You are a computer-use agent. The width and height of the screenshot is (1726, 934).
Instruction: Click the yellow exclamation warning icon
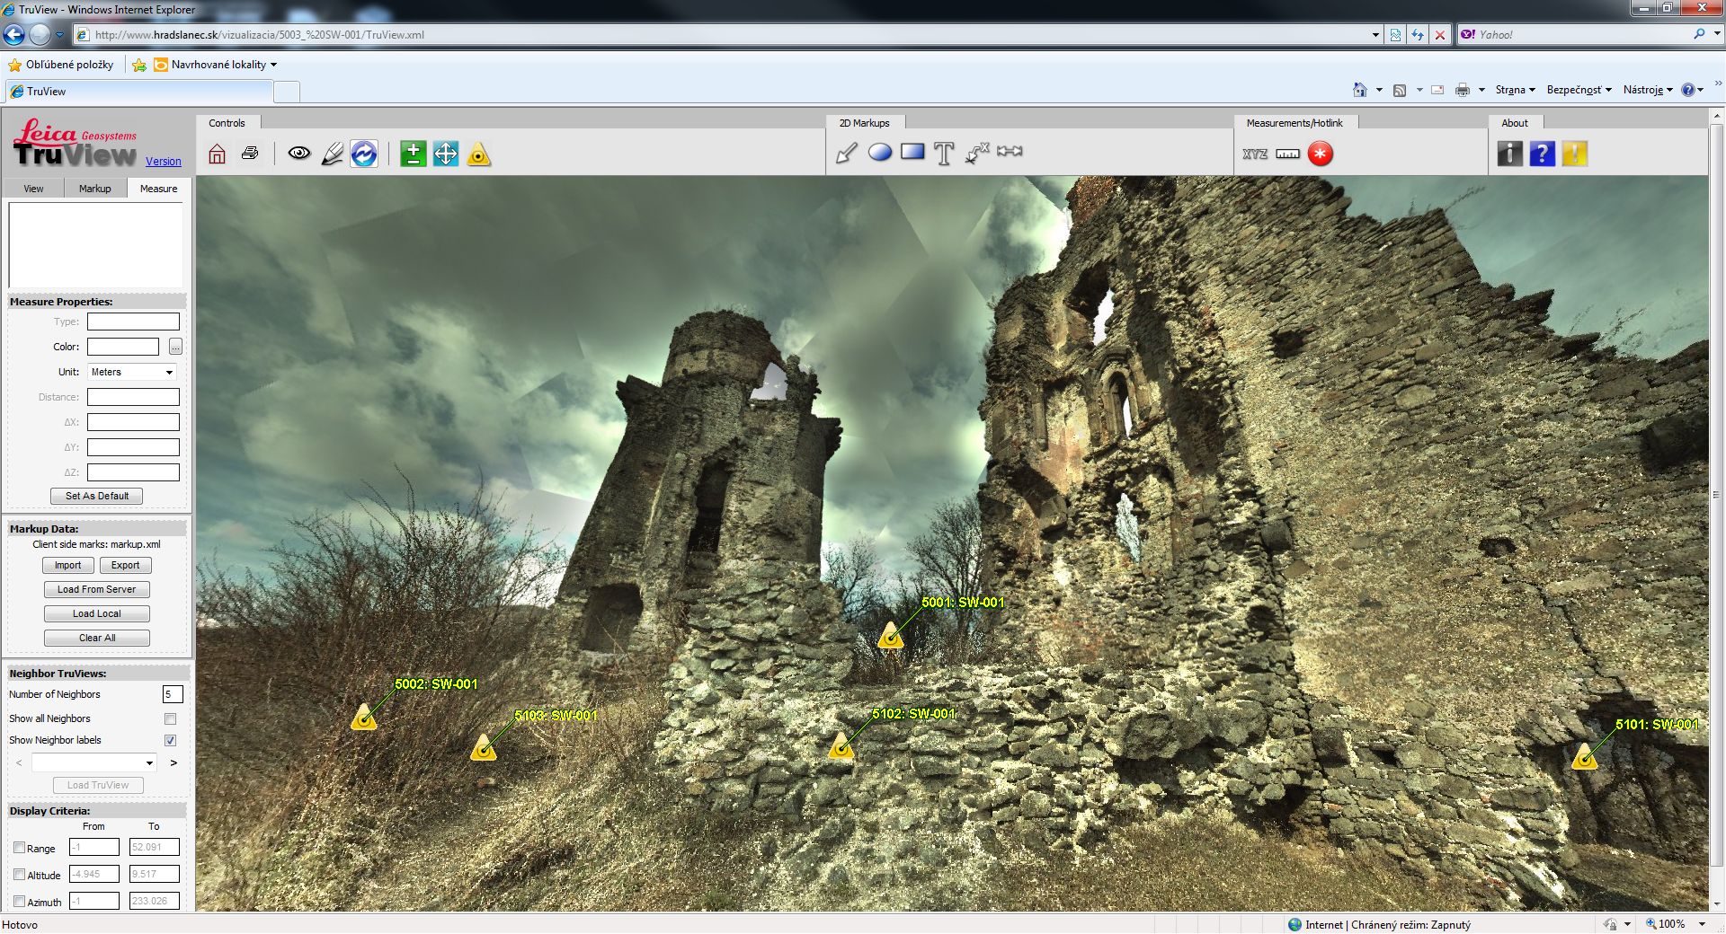pyautogui.click(x=1574, y=154)
